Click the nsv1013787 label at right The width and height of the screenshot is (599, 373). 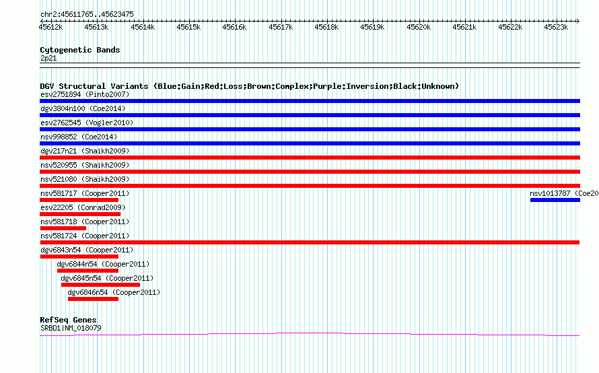pos(564,193)
